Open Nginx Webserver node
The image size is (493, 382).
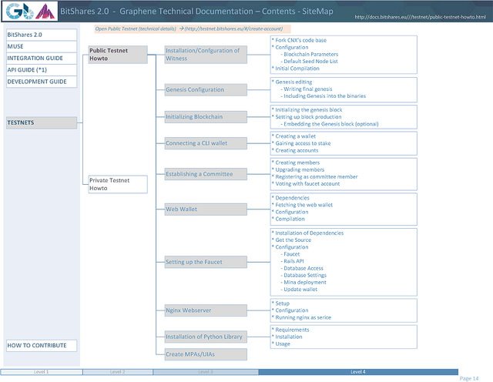206,310
